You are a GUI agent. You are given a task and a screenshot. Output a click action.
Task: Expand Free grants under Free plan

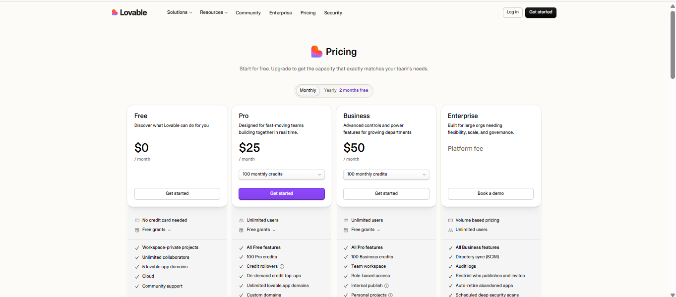click(x=157, y=230)
